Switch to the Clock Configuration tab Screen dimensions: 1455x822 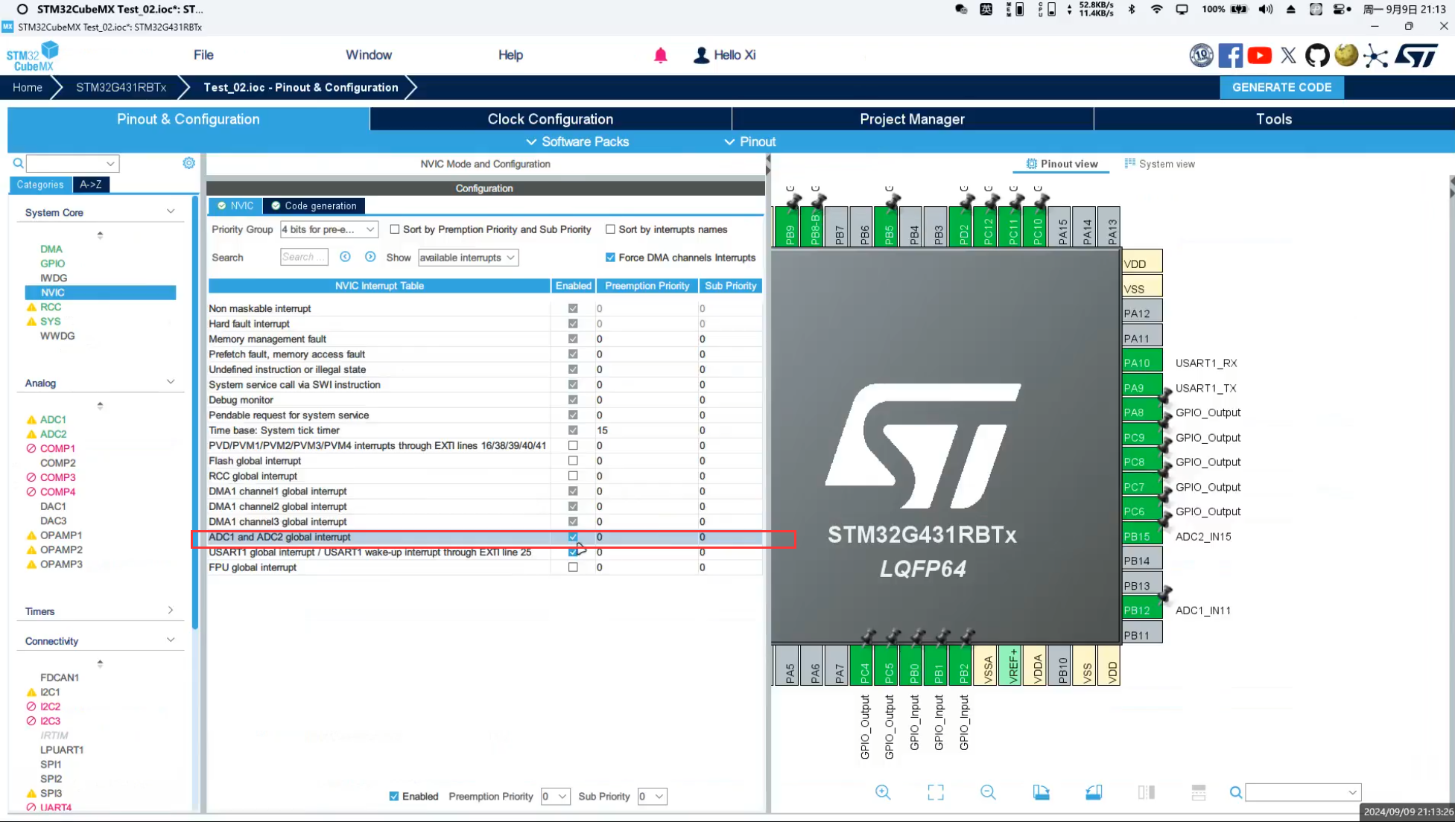click(550, 119)
